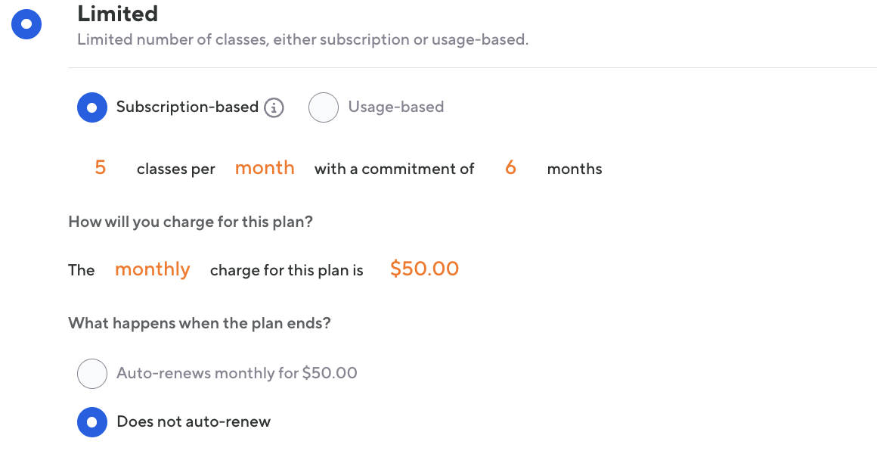Screen dimensions: 877x457
Task: Click 'with a commitment of' text
Action: [394, 169]
